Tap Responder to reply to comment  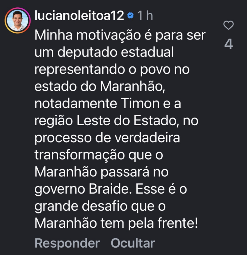pos(67,243)
